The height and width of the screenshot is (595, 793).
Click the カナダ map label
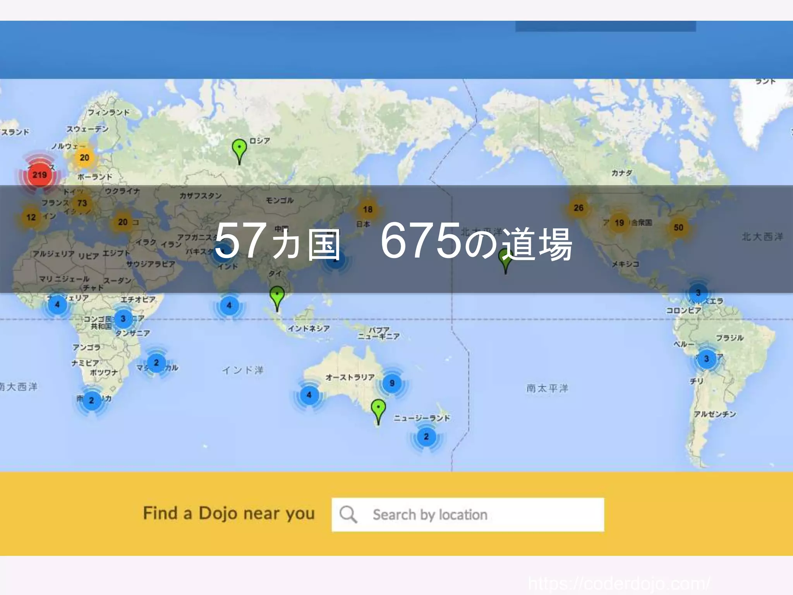click(x=621, y=173)
